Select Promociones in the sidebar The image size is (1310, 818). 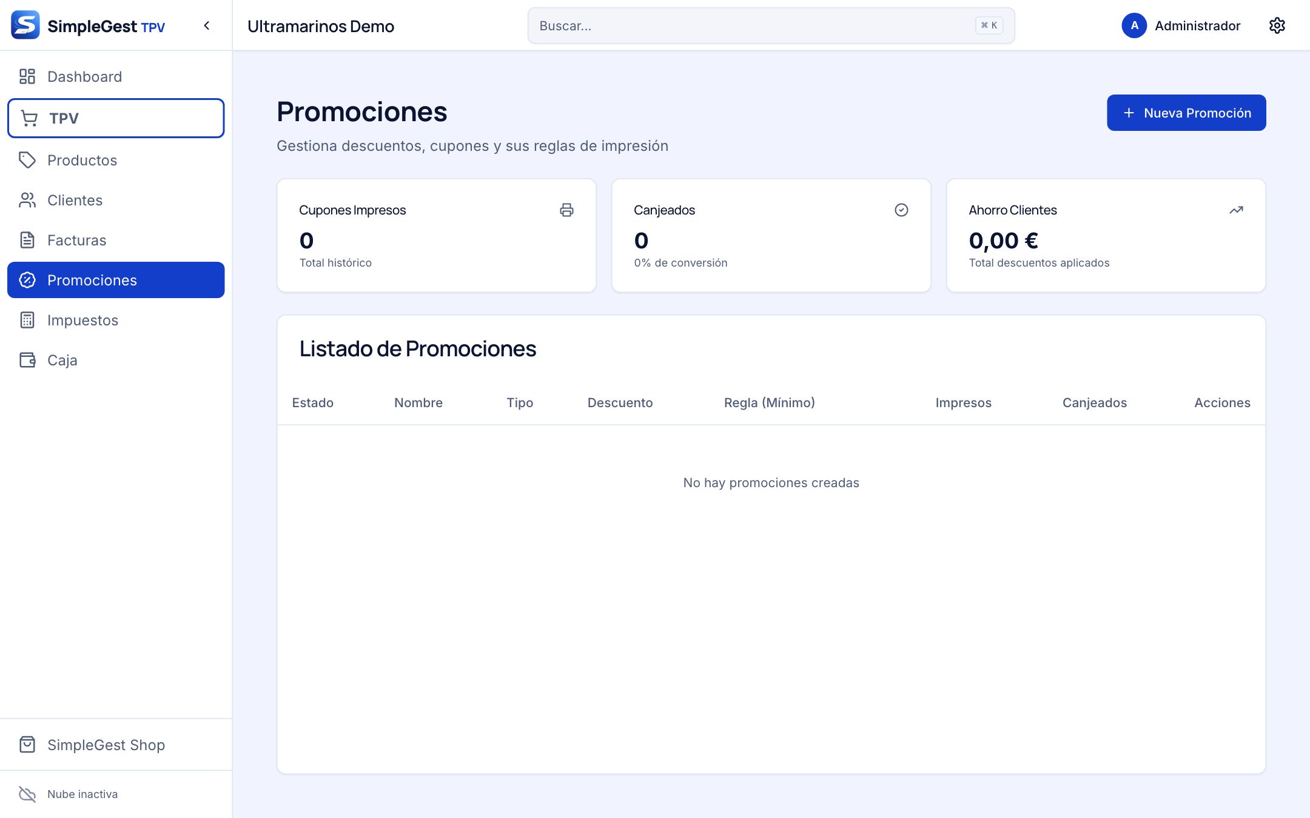[116, 280]
